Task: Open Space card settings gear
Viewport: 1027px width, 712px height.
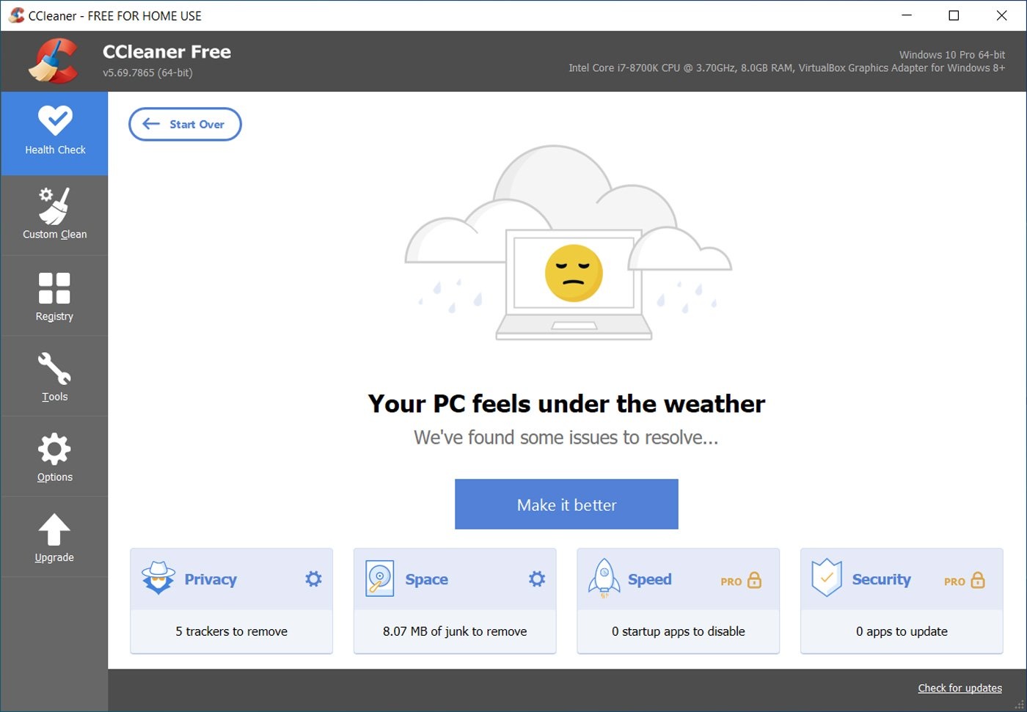Action: coord(536,579)
